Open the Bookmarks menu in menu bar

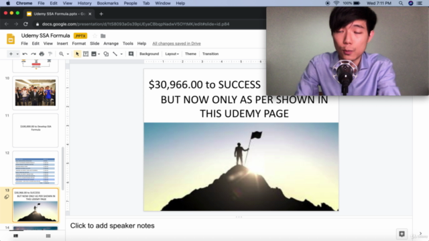click(x=108, y=3)
